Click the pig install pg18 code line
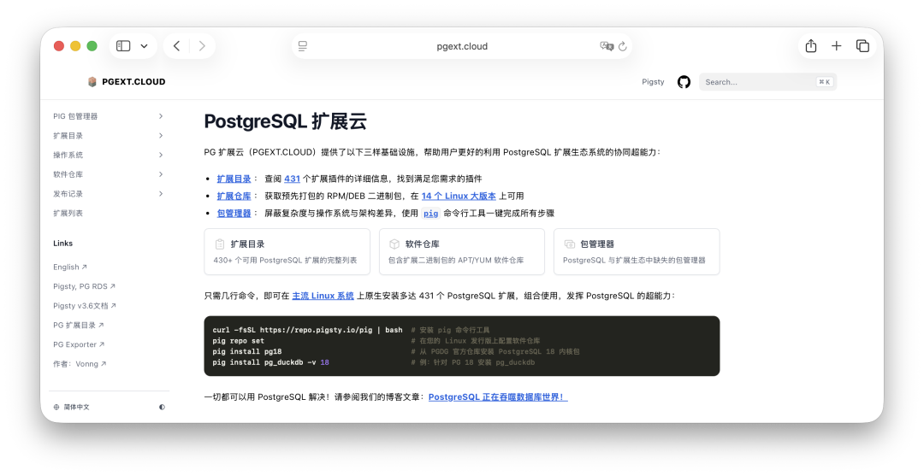 coord(247,351)
